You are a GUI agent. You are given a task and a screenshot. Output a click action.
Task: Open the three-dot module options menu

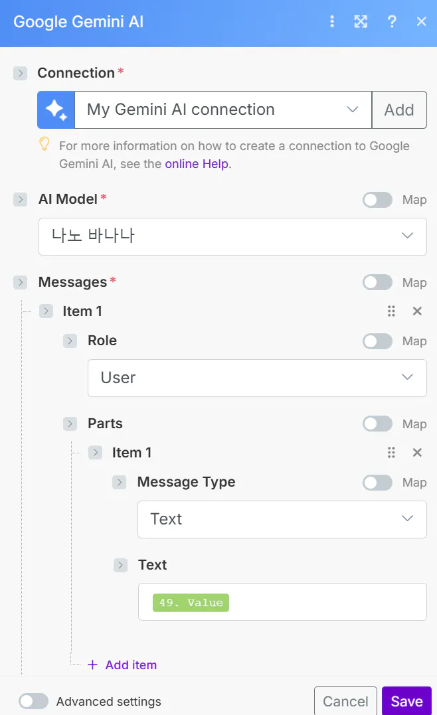[332, 22]
